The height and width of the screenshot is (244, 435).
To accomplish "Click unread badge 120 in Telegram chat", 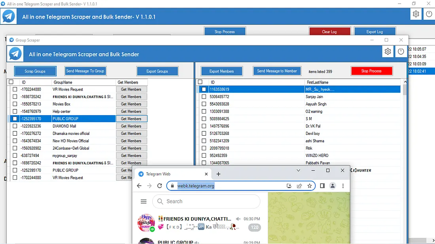I will [255, 227].
